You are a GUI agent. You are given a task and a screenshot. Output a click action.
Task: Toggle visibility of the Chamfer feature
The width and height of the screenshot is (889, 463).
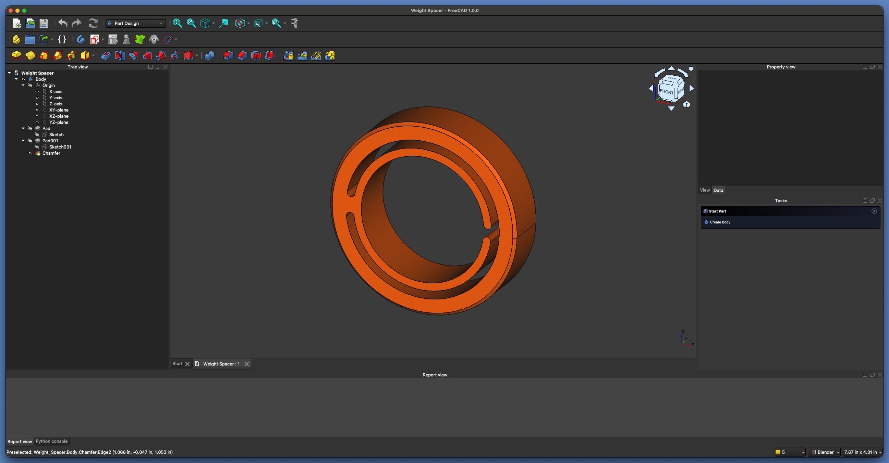30,153
